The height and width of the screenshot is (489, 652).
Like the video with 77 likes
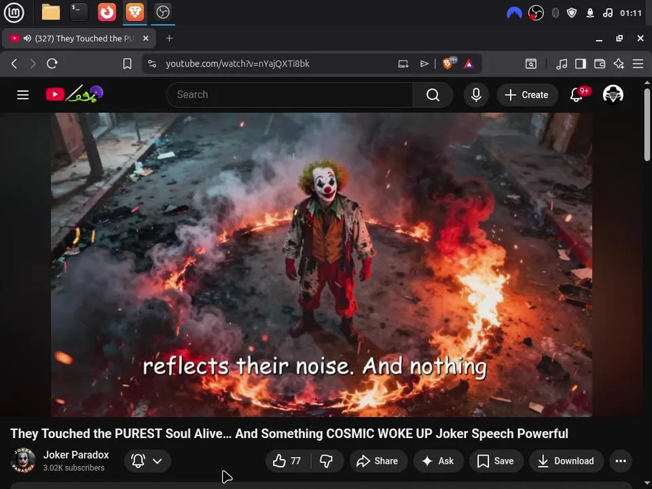coord(287,460)
